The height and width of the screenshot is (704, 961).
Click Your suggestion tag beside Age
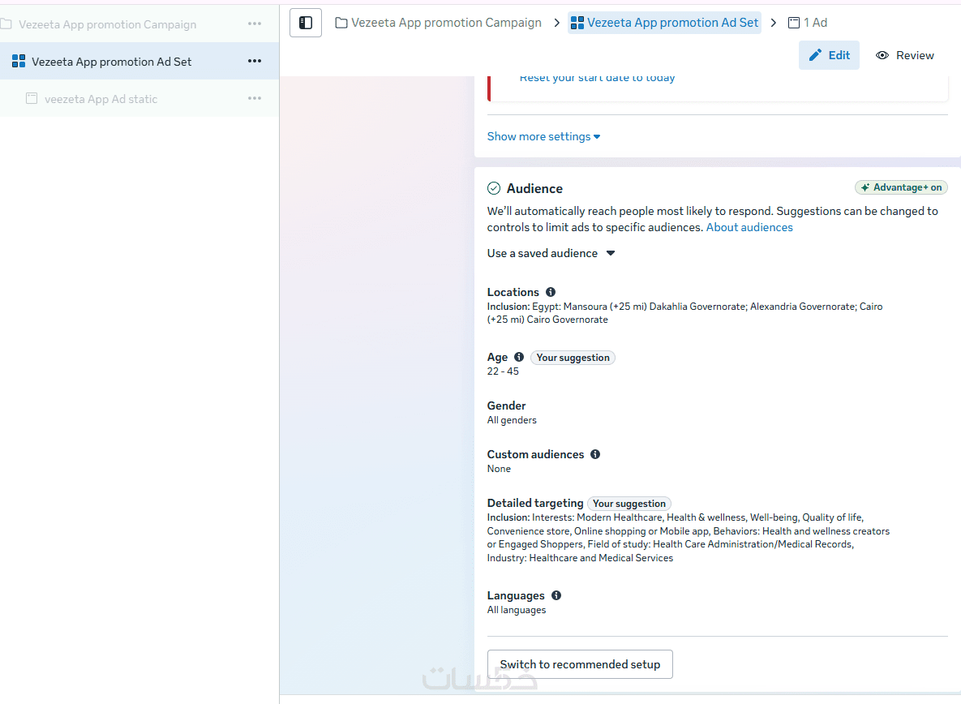click(x=573, y=358)
